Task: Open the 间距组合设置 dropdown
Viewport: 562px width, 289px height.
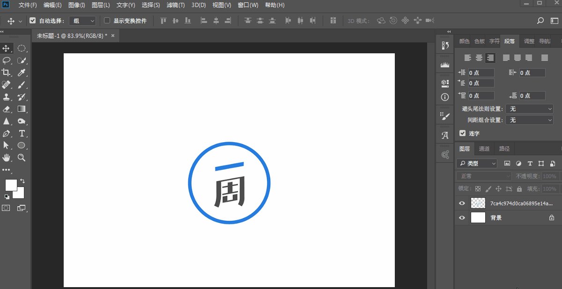Action: pos(530,120)
